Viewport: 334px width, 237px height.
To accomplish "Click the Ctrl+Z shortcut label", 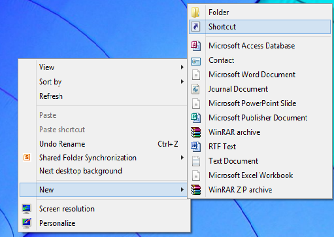I will coord(168,144).
